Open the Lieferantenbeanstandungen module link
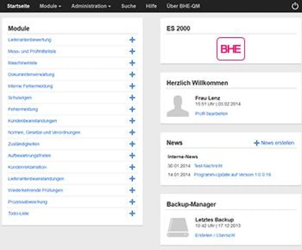Image resolution: width=302 pixels, height=250 pixels. tap(36, 179)
